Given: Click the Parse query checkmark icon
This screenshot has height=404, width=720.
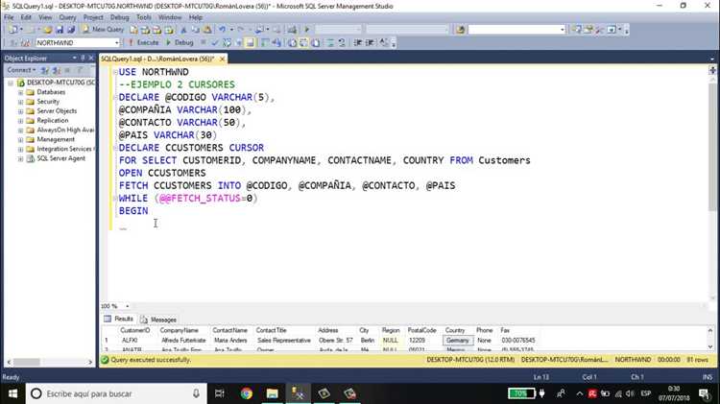Looking at the screenshot, I should [x=214, y=42].
